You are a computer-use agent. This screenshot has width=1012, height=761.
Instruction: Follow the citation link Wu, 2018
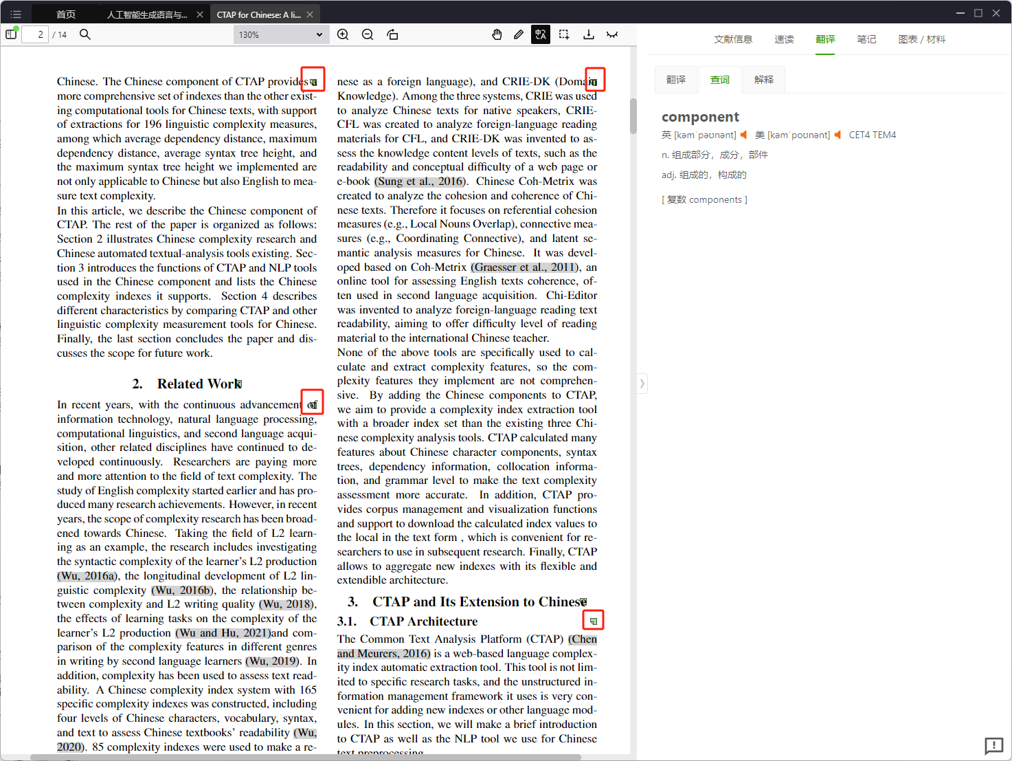(x=286, y=604)
